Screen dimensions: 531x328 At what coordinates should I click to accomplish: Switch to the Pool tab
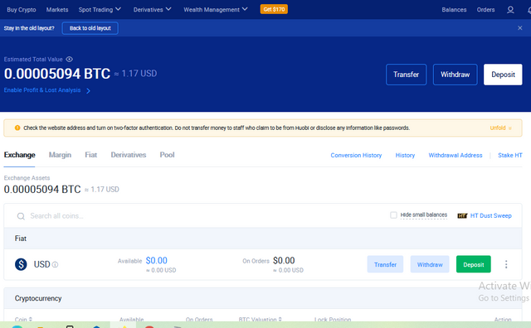[167, 155]
